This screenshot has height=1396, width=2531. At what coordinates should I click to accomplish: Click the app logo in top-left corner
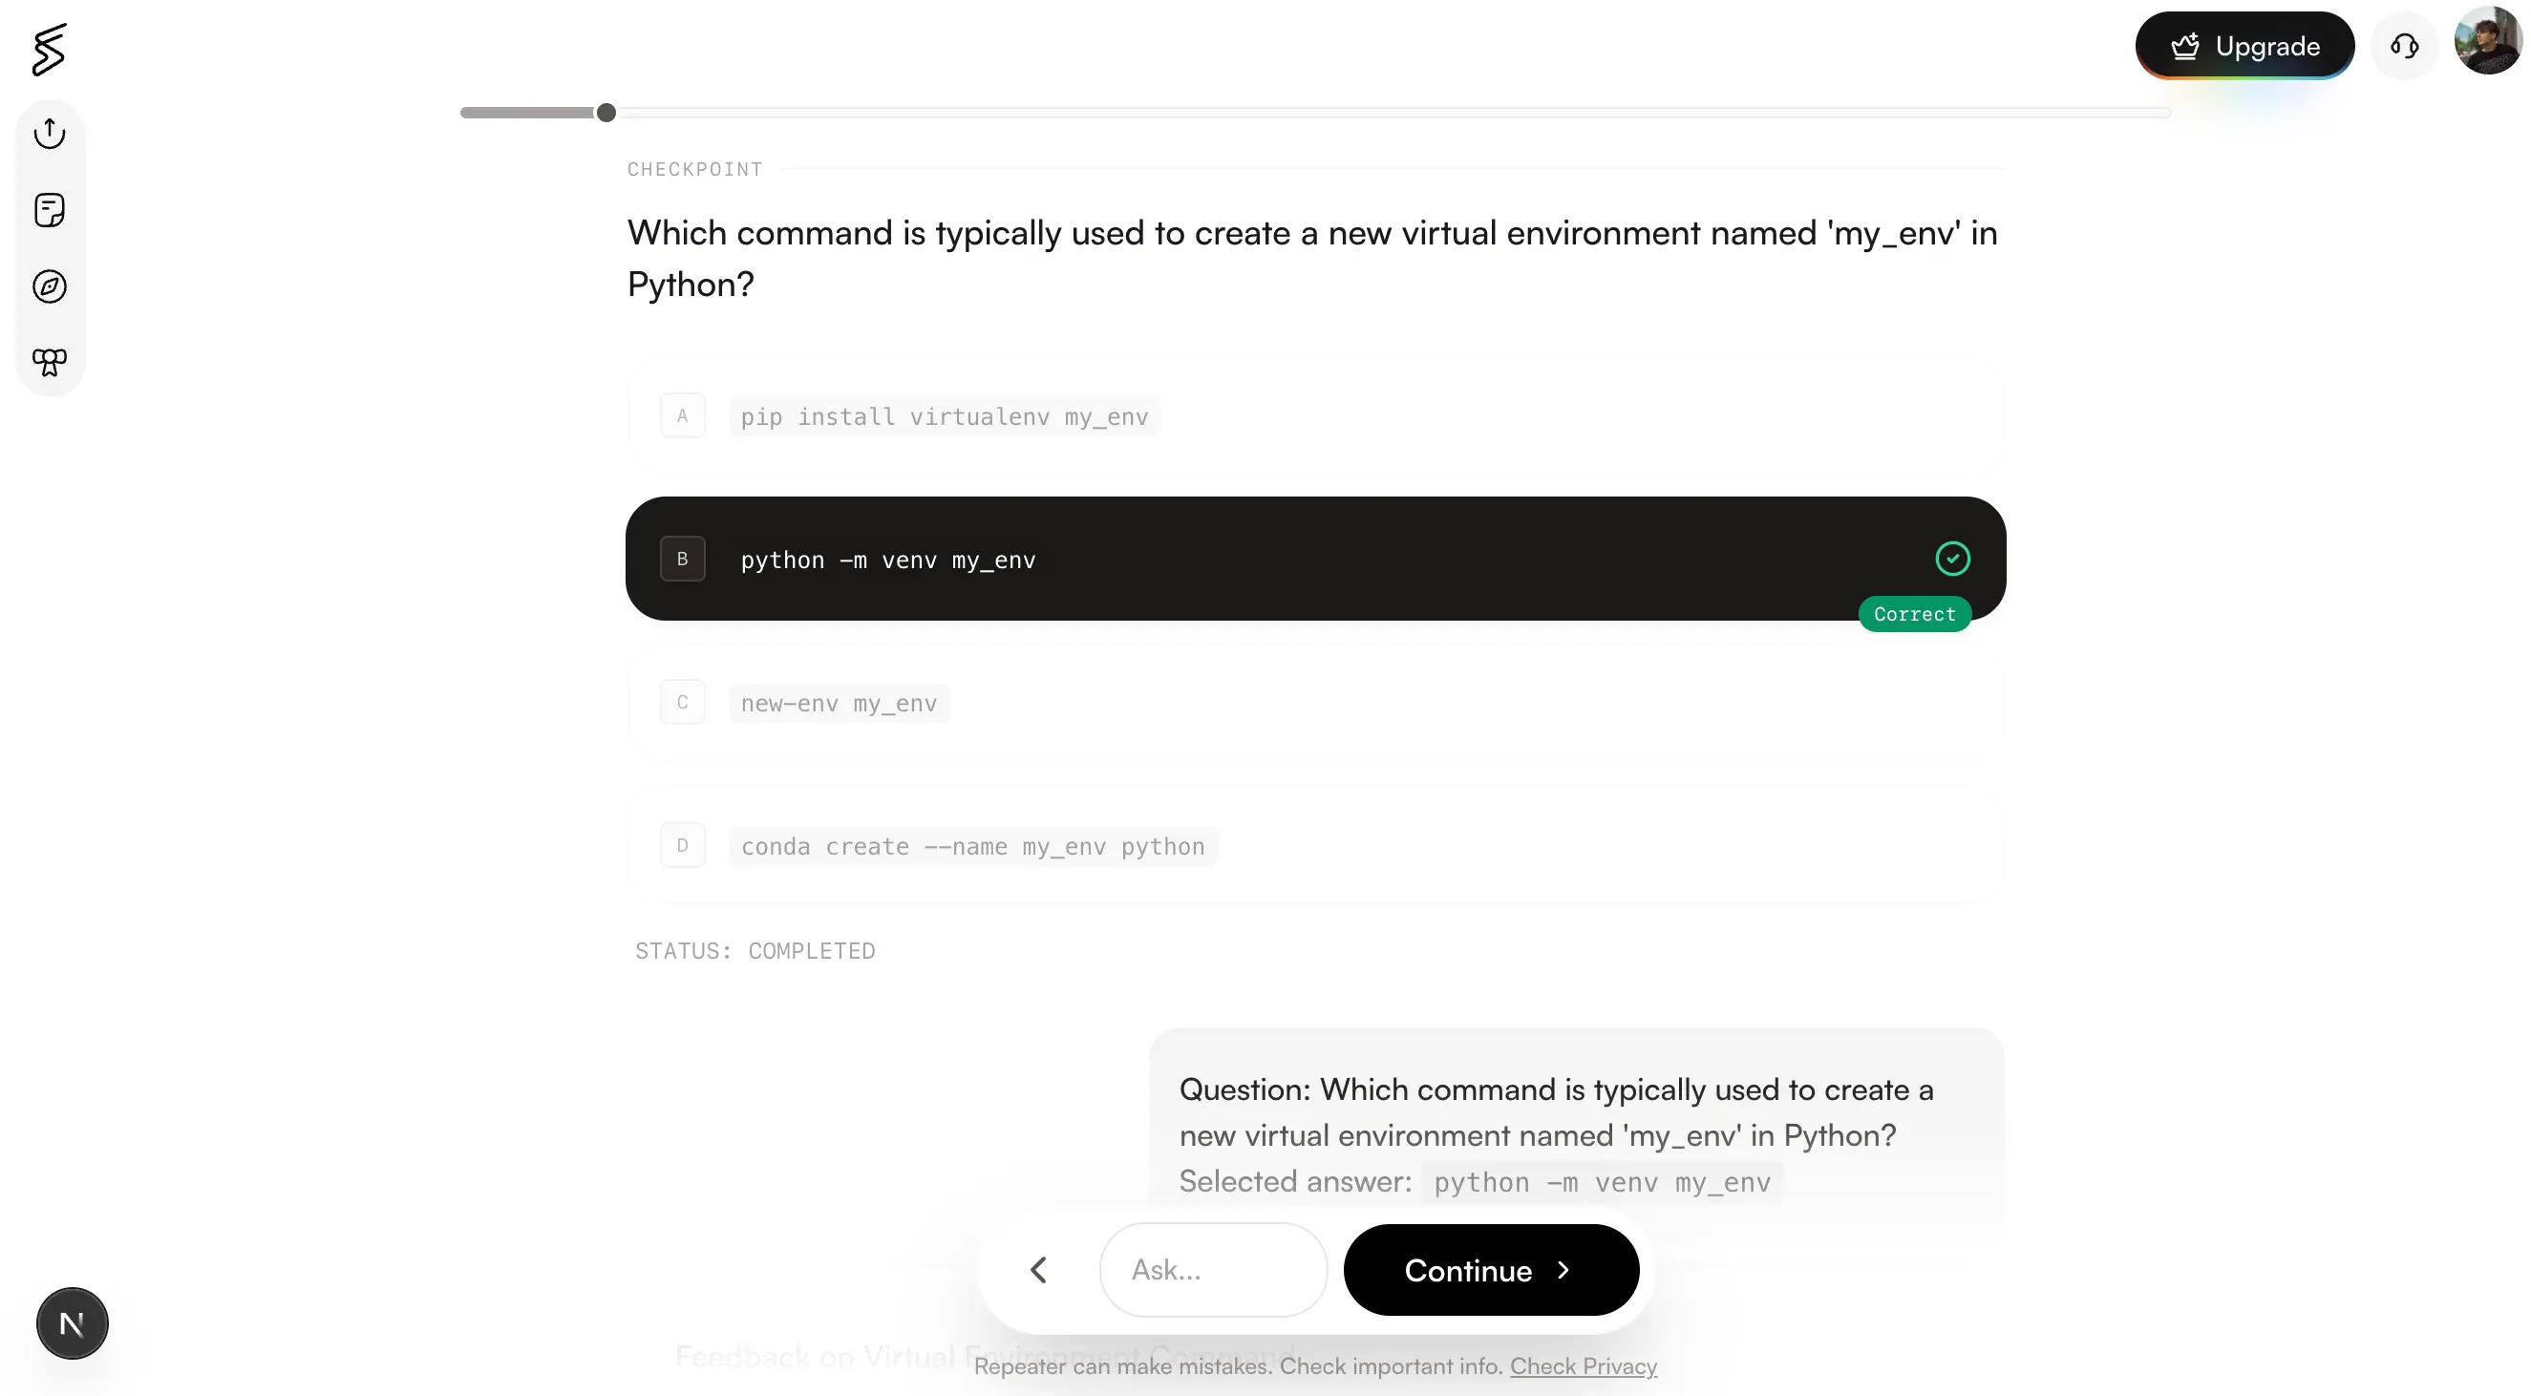[49, 49]
